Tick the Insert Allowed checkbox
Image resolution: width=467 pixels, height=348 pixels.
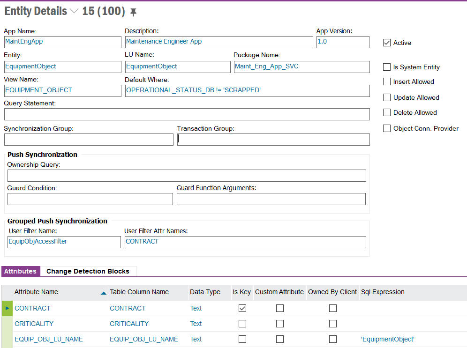click(387, 81)
